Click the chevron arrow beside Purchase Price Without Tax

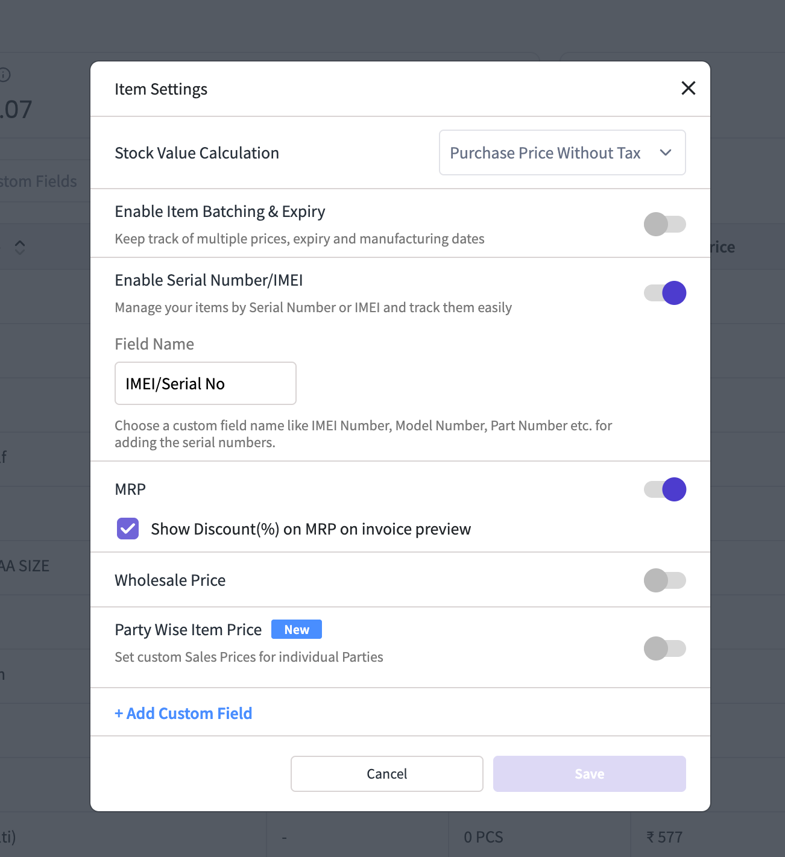(666, 153)
